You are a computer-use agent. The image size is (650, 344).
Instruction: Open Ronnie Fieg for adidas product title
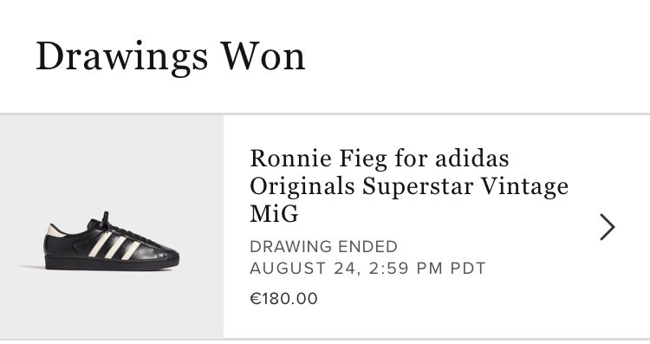pyautogui.click(x=409, y=185)
